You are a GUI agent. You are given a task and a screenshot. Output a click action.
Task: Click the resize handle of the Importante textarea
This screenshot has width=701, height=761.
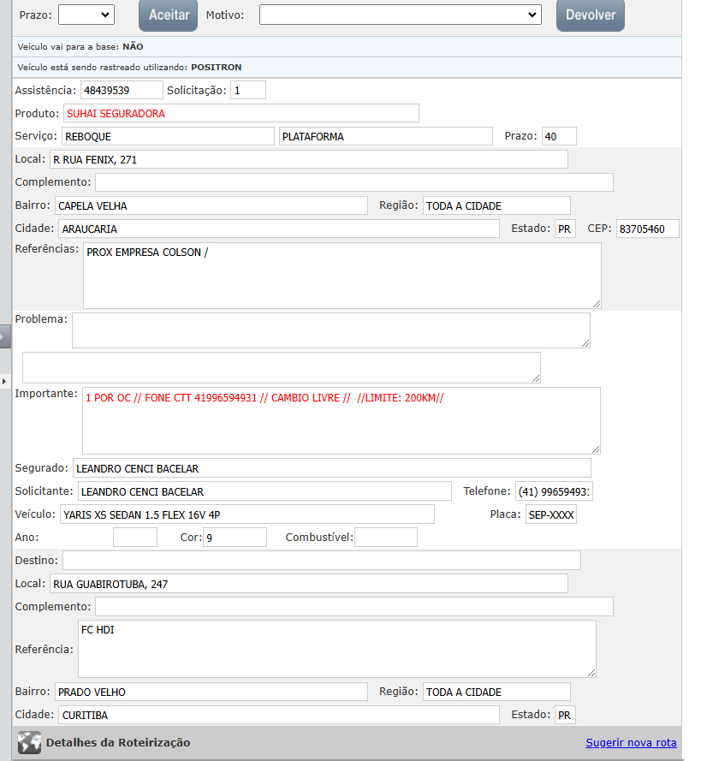pyautogui.click(x=595, y=449)
